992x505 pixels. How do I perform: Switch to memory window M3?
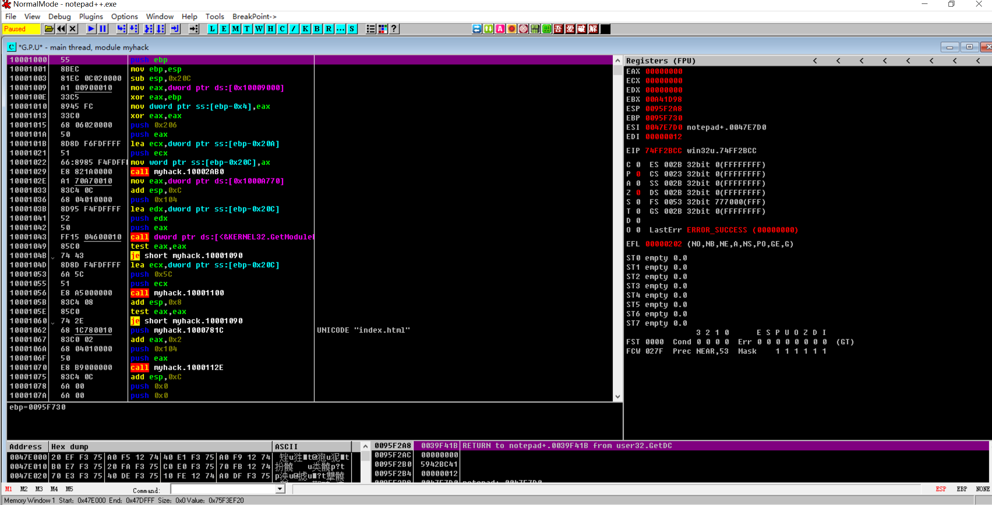39,489
